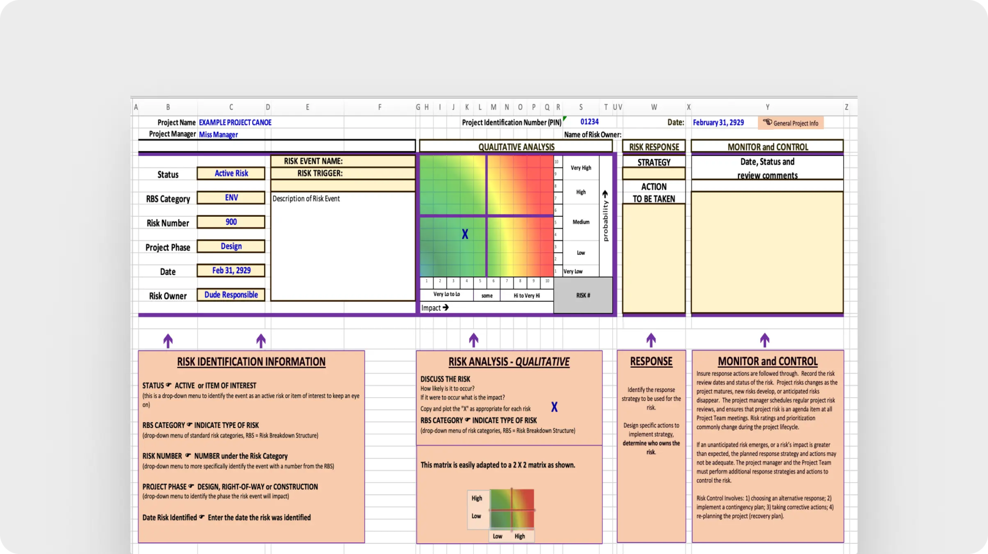The height and width of the screenshot is (554, 988).
Task: Select the Medium probability label
Action: 581,222
